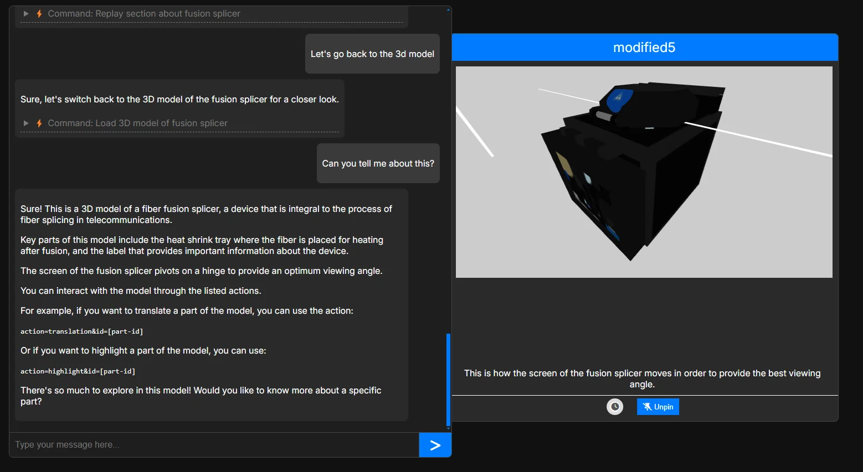Image resolution: width=863 pixels, height=472 pixels.
Task: Click the modified5 panel title bar
Action: [645, 48]
